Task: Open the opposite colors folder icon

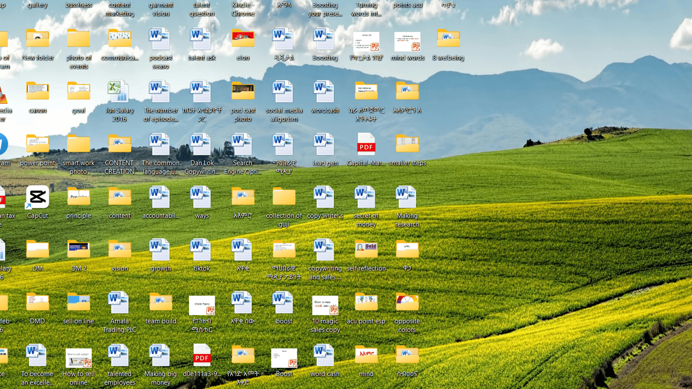Action: click(x=407, y=303)
